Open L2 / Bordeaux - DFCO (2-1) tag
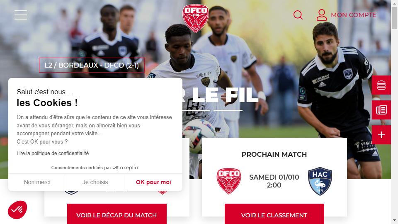The width and height of the screenshot is (398, 224). tap(92, 65)
